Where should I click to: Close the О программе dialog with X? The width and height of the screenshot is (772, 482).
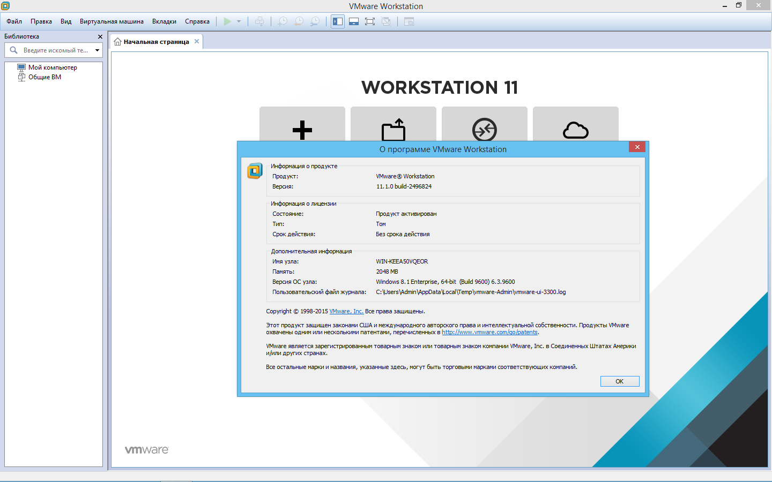637,147
